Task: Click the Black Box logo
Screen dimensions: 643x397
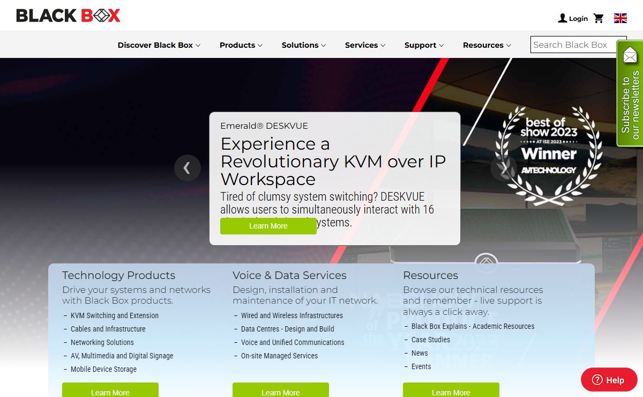Action: [x=68, y=16]
